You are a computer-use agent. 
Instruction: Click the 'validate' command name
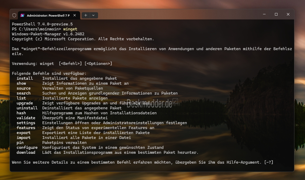[26, 118]
